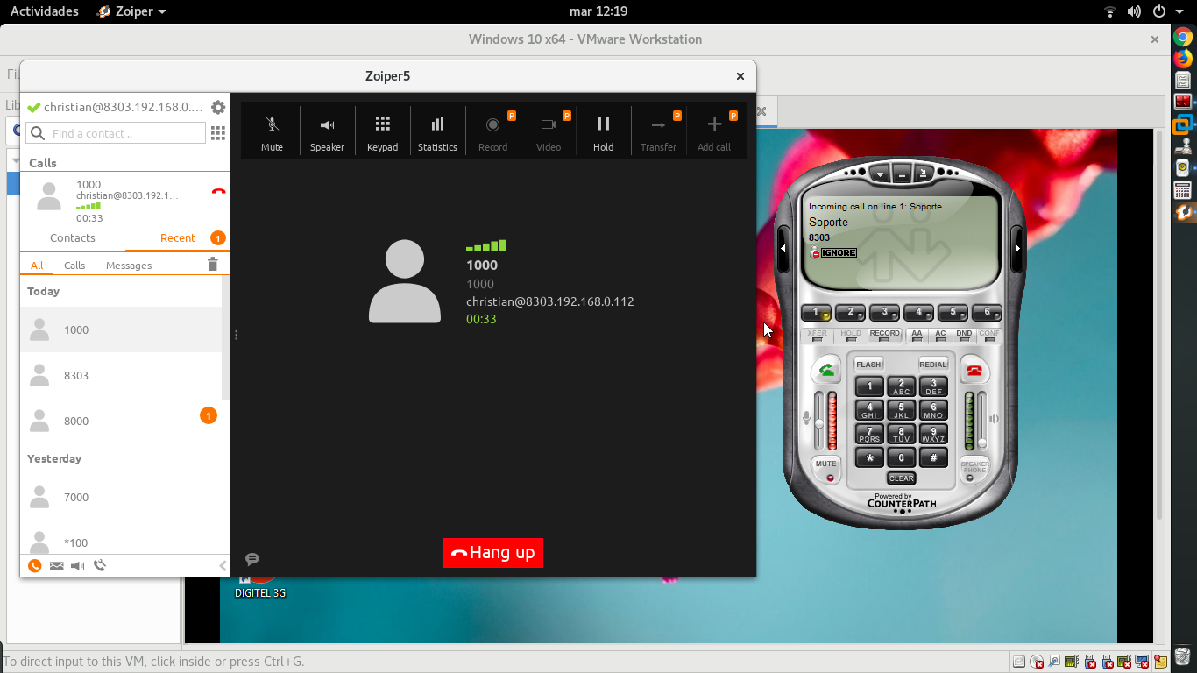The height and width of the screenshot is (673, 1197).
Task: Toggle AA auto-answer on softphone
Action: tap(917, 336)
